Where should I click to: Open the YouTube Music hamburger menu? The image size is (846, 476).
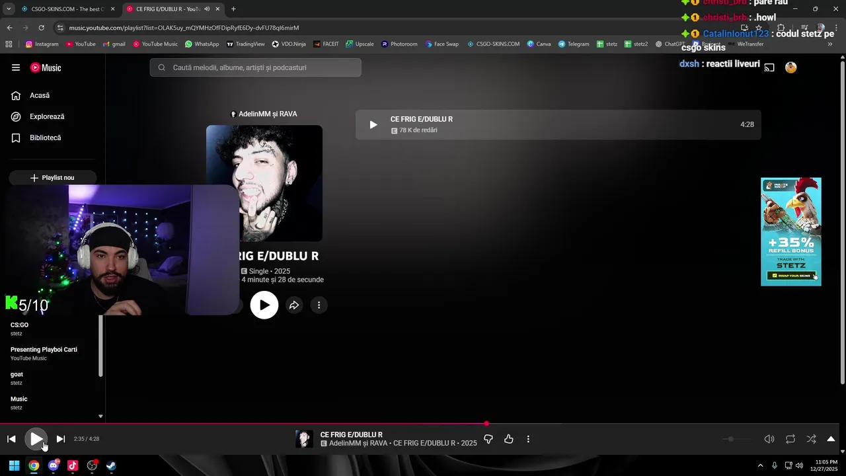point(16,67)
